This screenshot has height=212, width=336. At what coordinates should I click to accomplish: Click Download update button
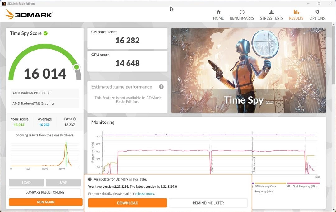[128, 203]
